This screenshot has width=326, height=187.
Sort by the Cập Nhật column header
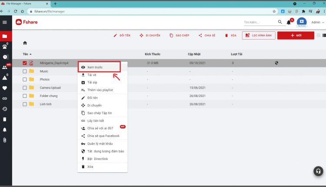194,54
